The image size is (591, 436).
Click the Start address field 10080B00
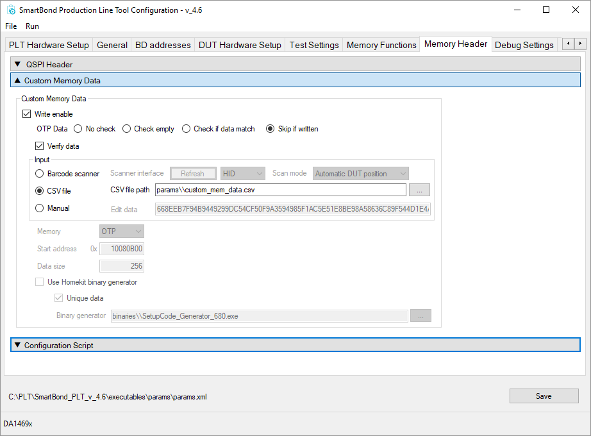click(122, 249)
